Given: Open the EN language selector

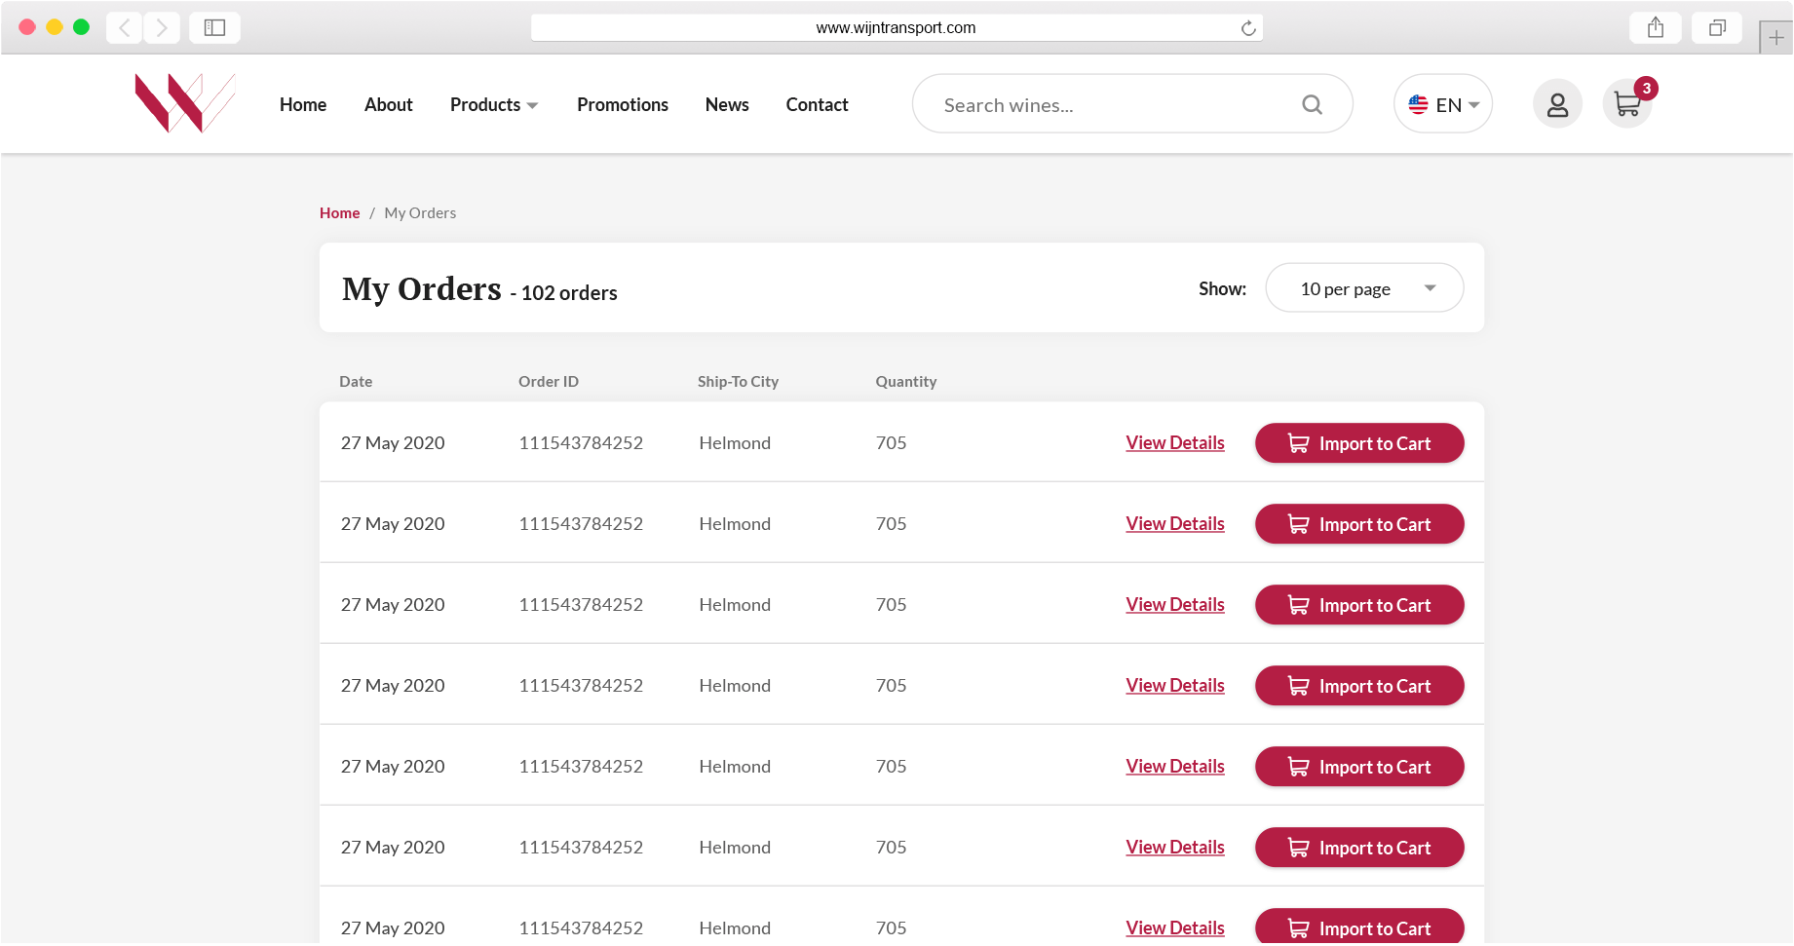Looking at the screenshot, I should coord(1443,104).
